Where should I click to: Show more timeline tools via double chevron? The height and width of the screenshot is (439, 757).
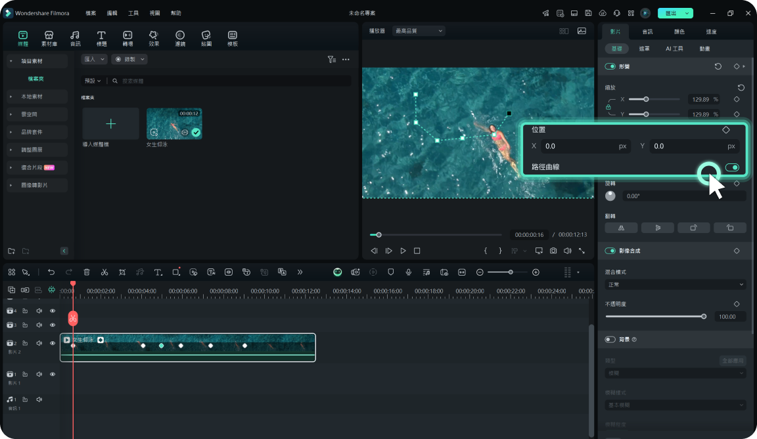coord(300,272)
